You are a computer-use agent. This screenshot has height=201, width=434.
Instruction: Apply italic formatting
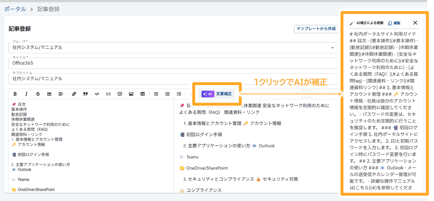coord(26,94)
